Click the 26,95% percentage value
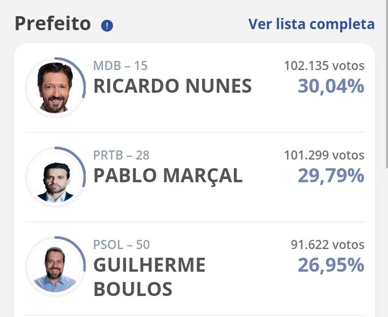The image size is (388, 317). [331, 265]
